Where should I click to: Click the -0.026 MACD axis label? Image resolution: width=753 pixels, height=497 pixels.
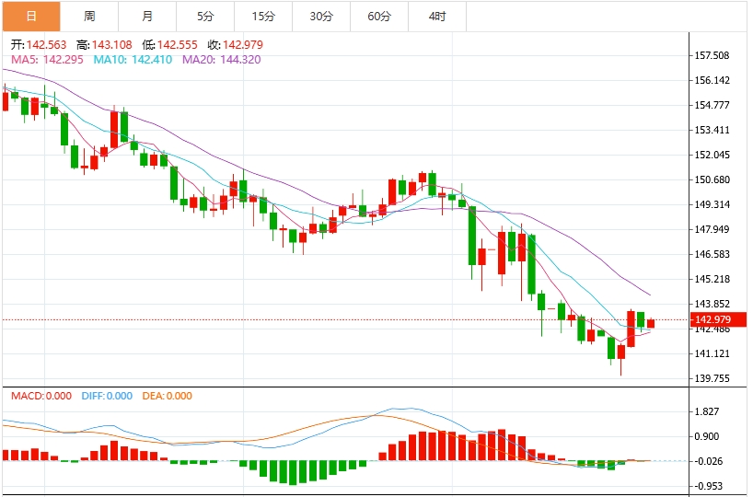[707, 461]
